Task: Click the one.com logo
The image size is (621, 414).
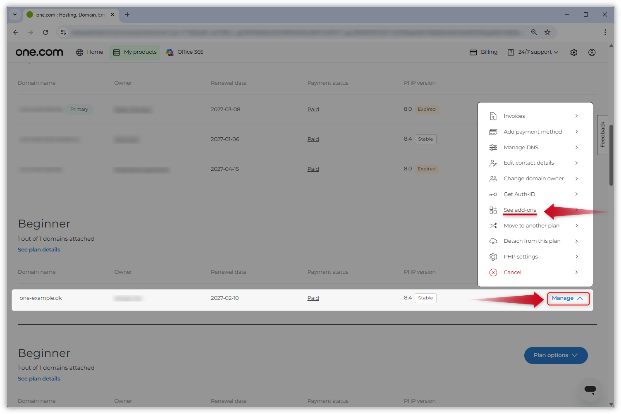Action: (39, 52)
